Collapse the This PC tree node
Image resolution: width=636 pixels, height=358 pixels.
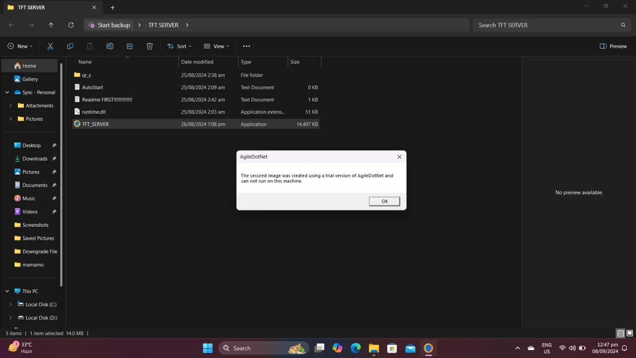(x=7, y=291)
